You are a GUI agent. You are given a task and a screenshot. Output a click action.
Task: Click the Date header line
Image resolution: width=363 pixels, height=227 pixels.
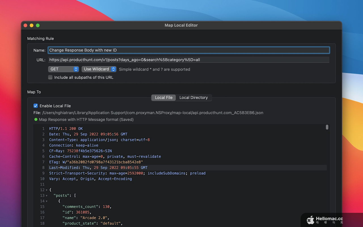[88, 134]
